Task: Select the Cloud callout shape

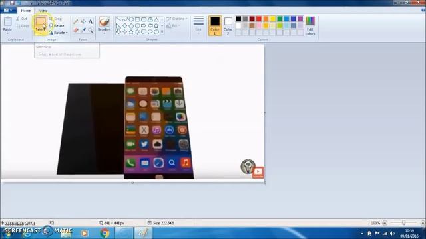Action: 156,32
